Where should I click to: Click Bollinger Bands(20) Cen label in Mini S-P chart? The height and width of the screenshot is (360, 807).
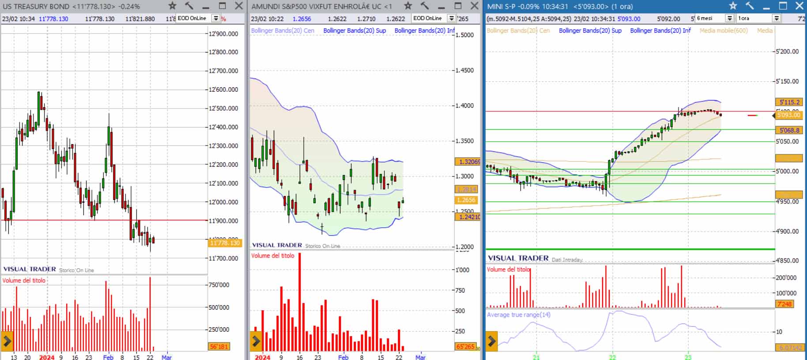pyautogui.click(x=518, y=30)
